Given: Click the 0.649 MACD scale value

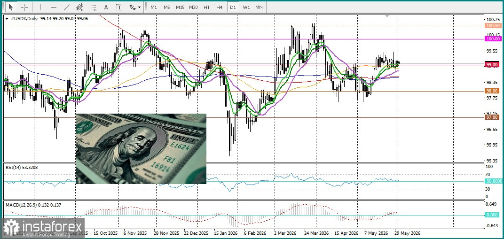Looking at the screenshot, I should coord(492,204).
